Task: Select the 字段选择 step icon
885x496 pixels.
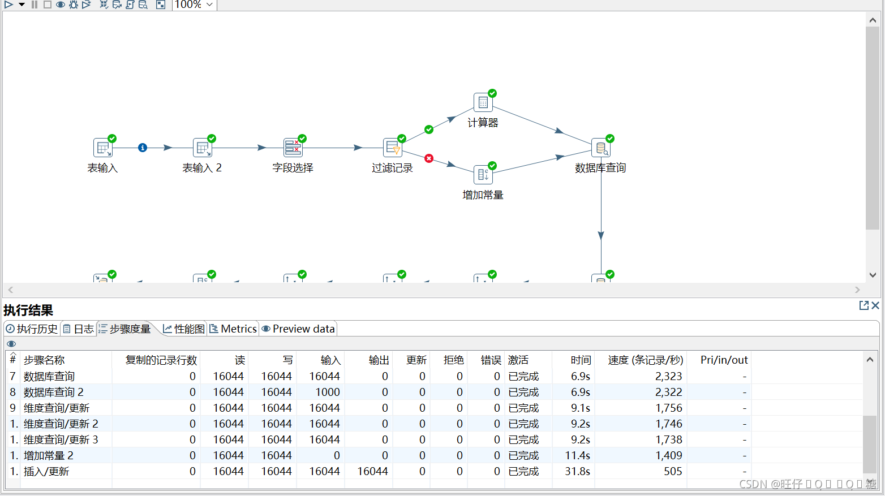Action: coord(293,148)
